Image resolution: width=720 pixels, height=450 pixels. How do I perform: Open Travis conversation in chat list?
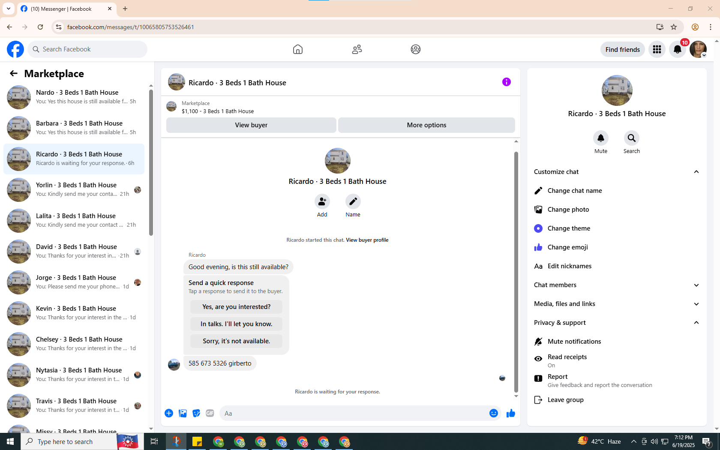74,406
